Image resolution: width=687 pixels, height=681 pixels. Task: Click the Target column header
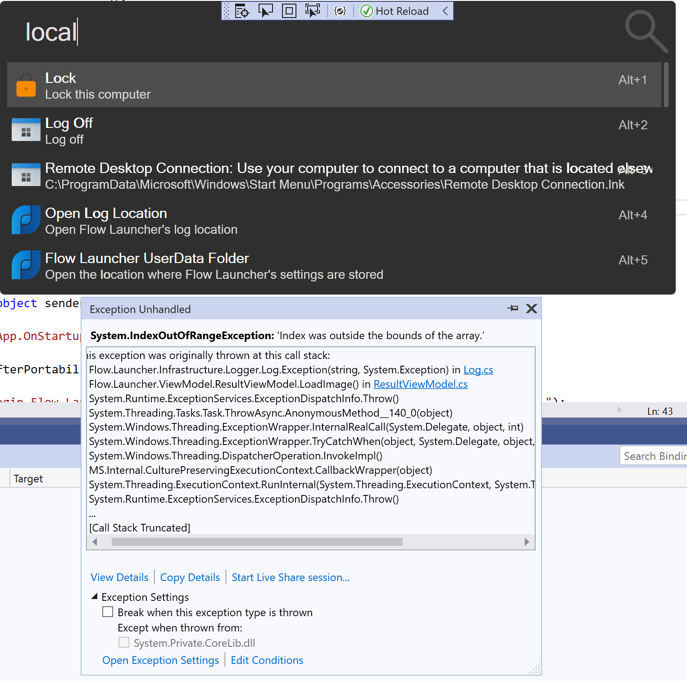tap(28, 479)
